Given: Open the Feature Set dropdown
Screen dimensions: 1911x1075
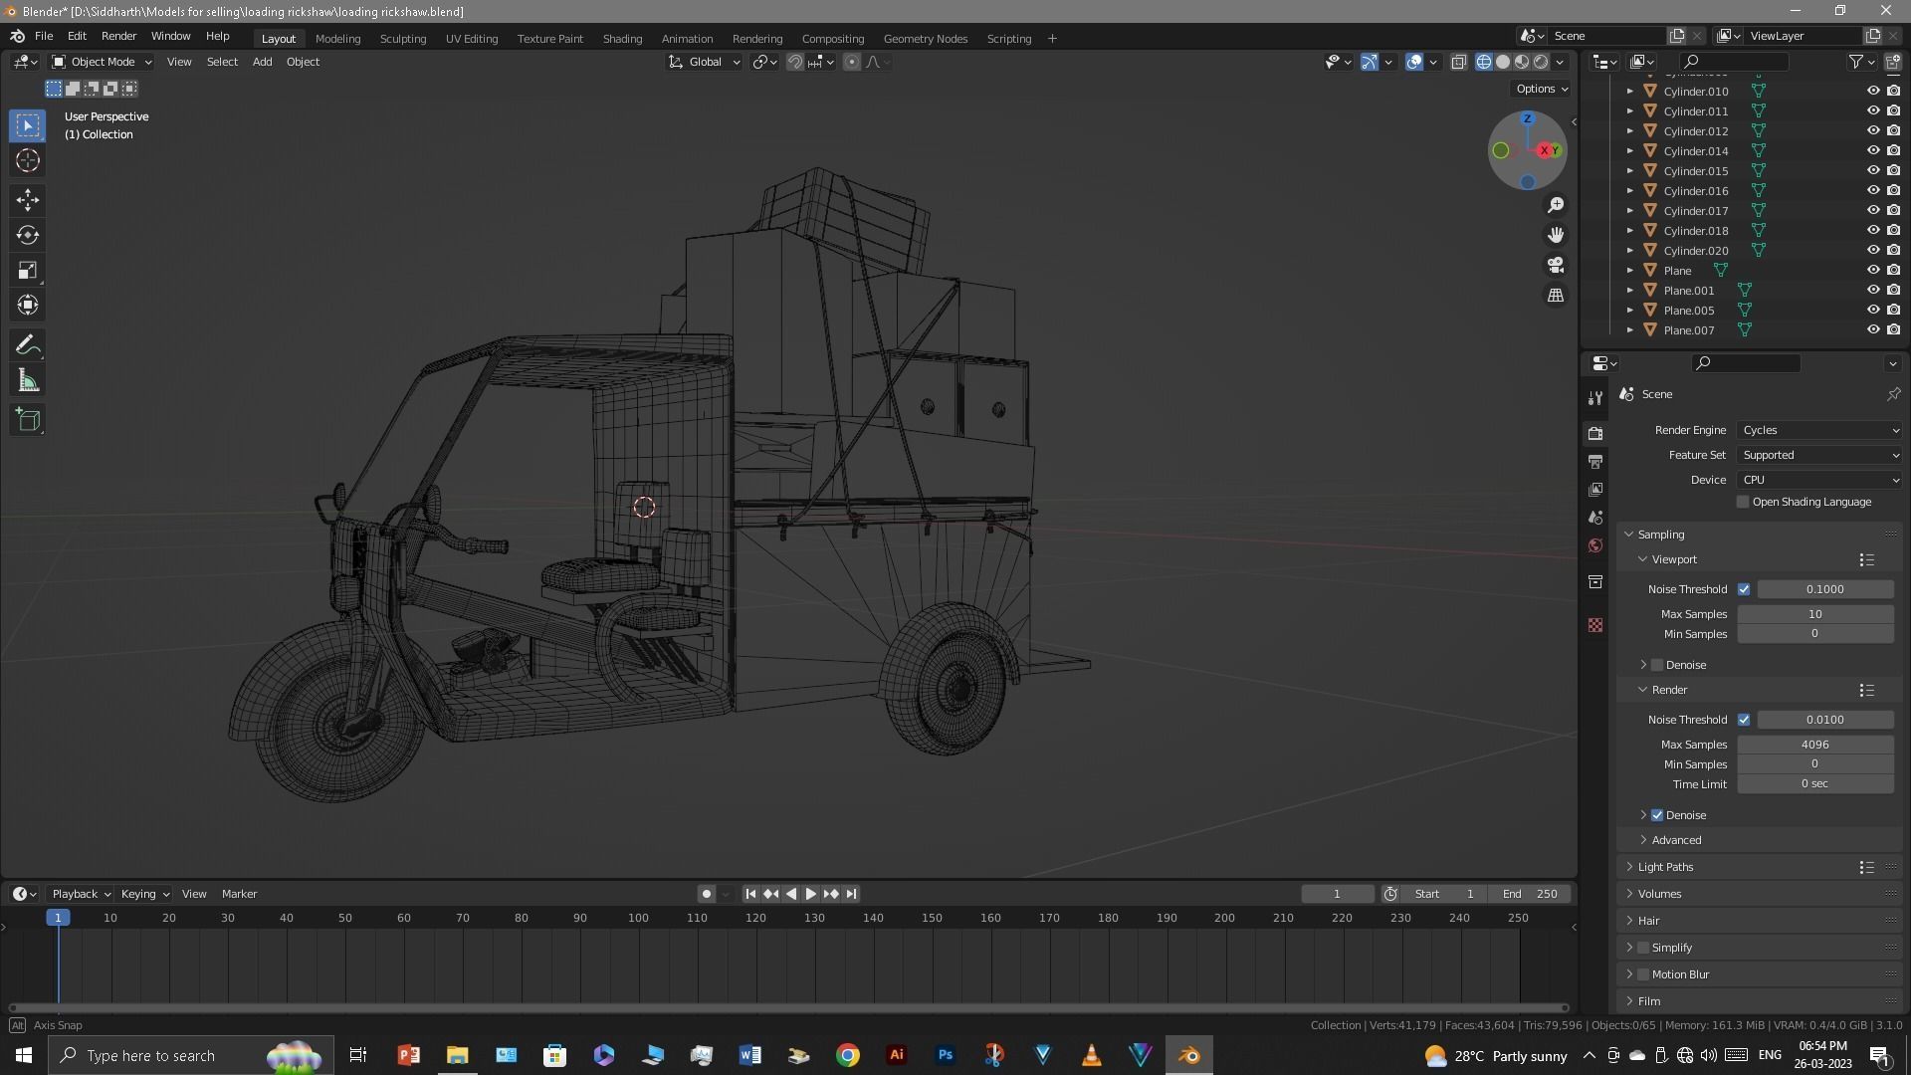Looking at the screenshot, I should [x=1819, y=455].
